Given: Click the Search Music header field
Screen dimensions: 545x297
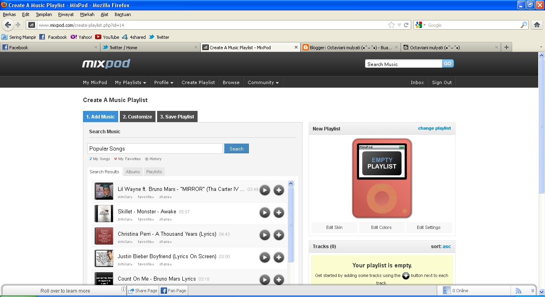Looking at the screenshot, I should tap(404, 64).
